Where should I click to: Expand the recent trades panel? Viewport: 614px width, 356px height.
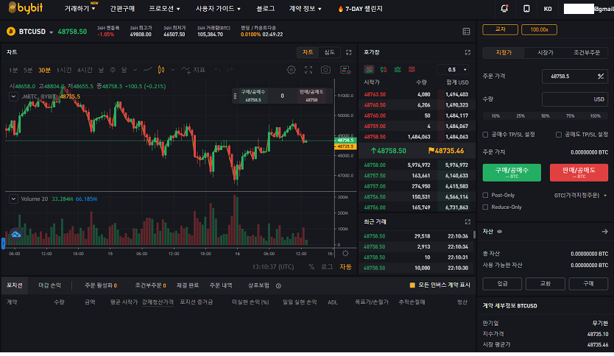point(467,222)
